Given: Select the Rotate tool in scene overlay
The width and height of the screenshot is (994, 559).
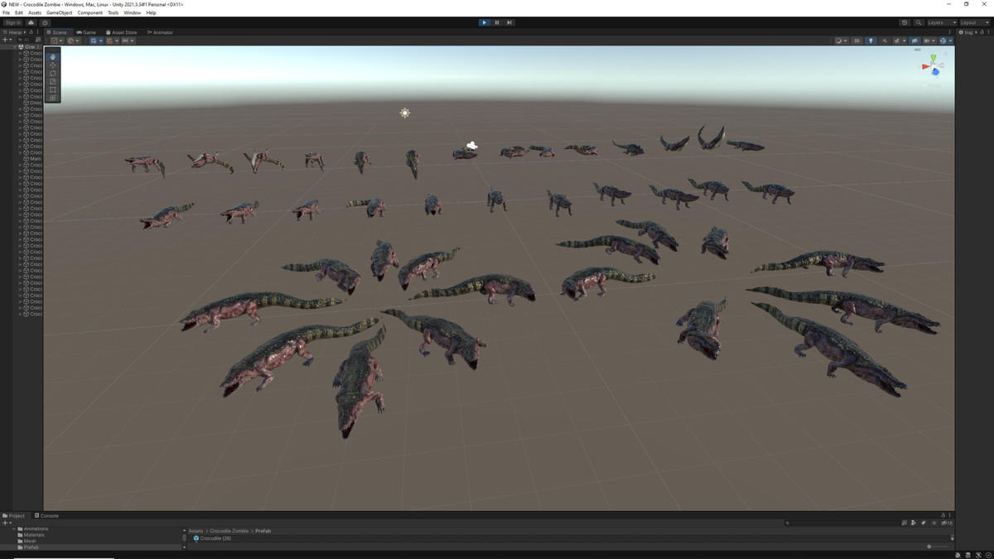Looking at the screenshot, I should pos(53,74).
